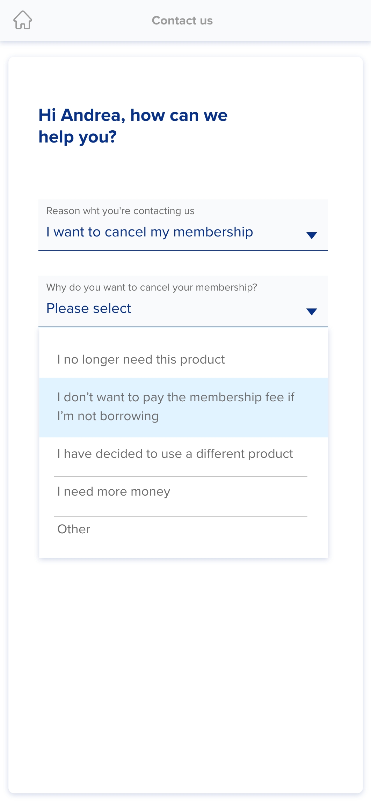
Task: Click the 'Hi Andrea' greeting heading
Action: tap(133, 115)
